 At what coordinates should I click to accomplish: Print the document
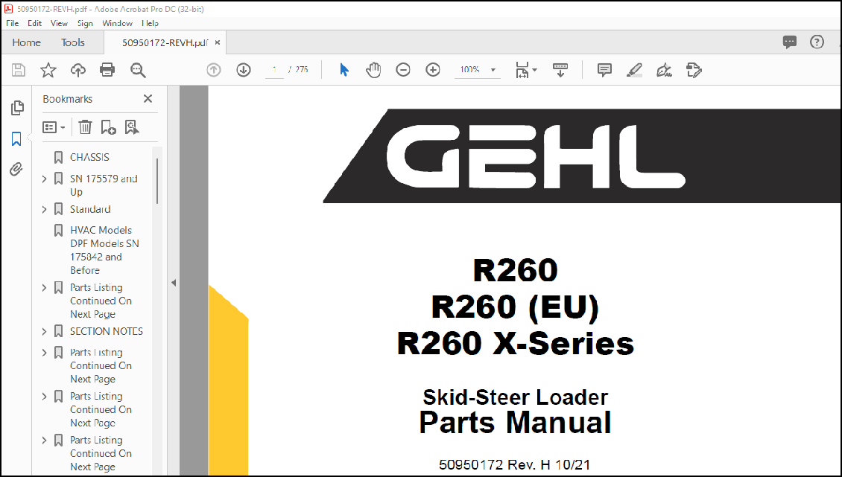107,70
